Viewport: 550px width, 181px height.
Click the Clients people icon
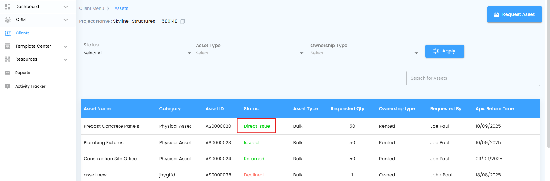pyautogui.click(x=8, y=33)
